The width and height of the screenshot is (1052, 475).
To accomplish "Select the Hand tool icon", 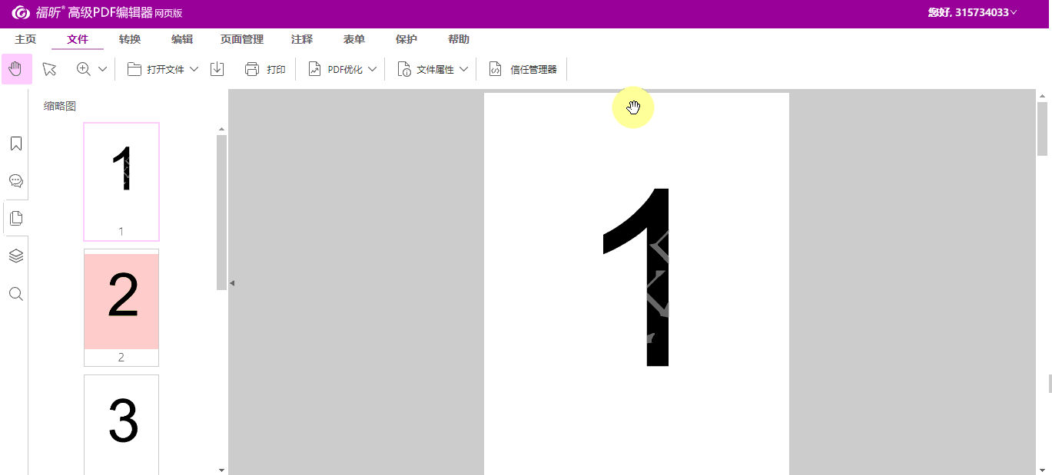I will click(x=16, y=69).
